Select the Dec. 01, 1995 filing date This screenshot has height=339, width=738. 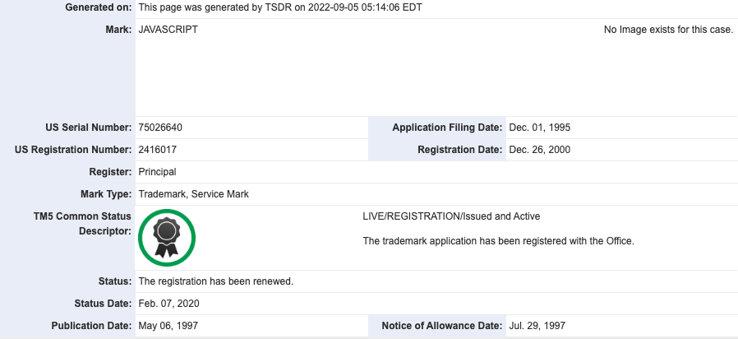[x=540, y=128]
